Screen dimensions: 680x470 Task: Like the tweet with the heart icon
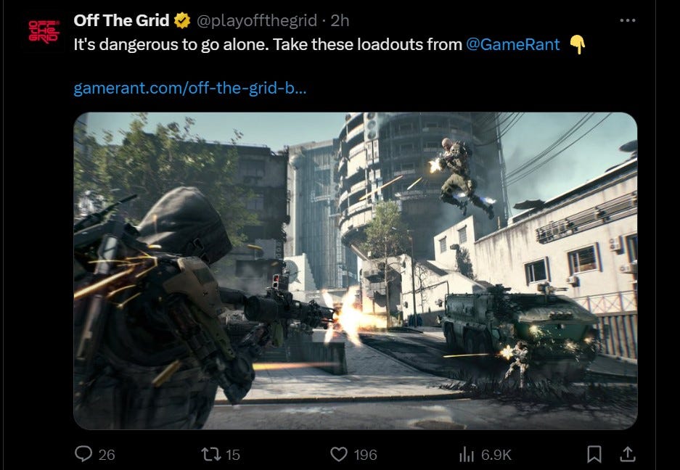339,454
